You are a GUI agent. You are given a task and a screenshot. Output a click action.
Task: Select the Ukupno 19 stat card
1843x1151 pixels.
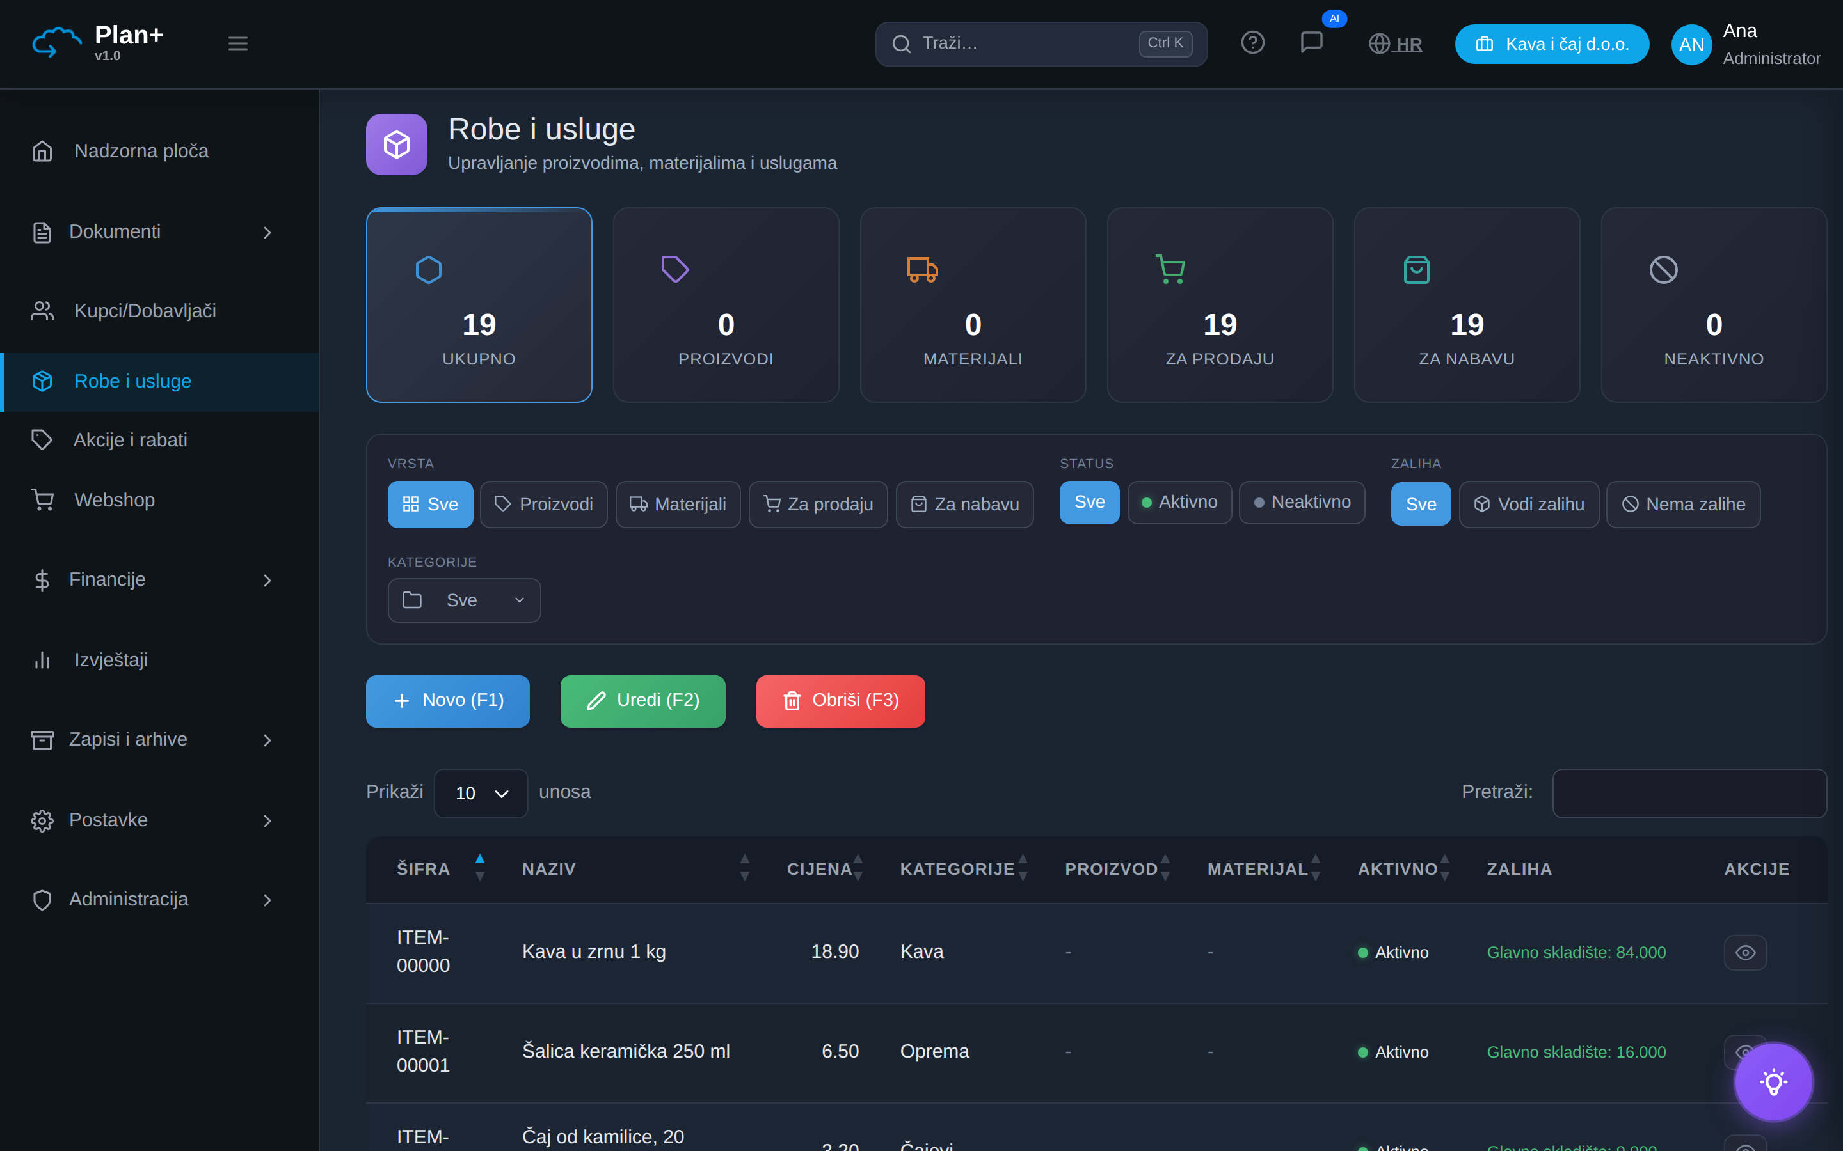pos(479,304)
